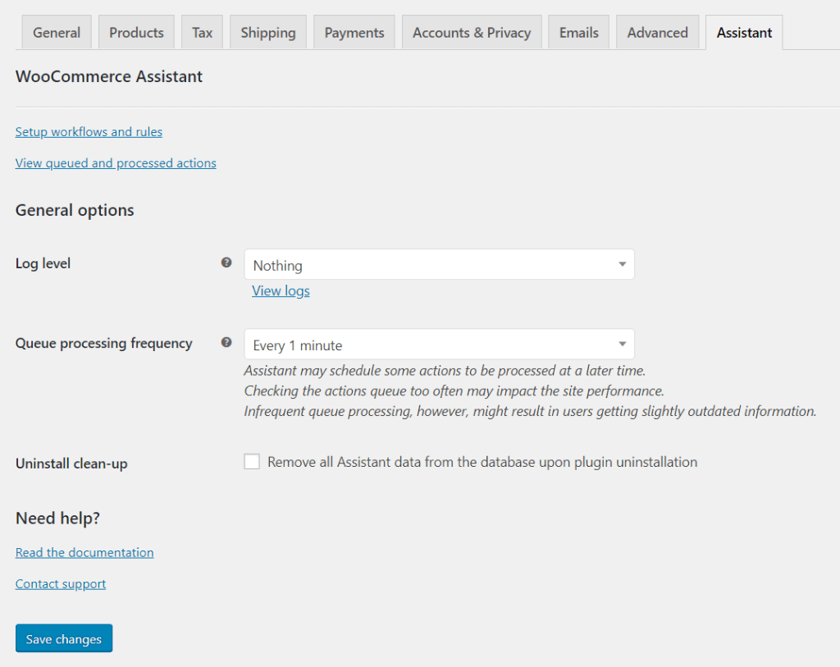
Task: Click the 'WooCommerce Assistant' heading
Action: click(x=109, y=76)
